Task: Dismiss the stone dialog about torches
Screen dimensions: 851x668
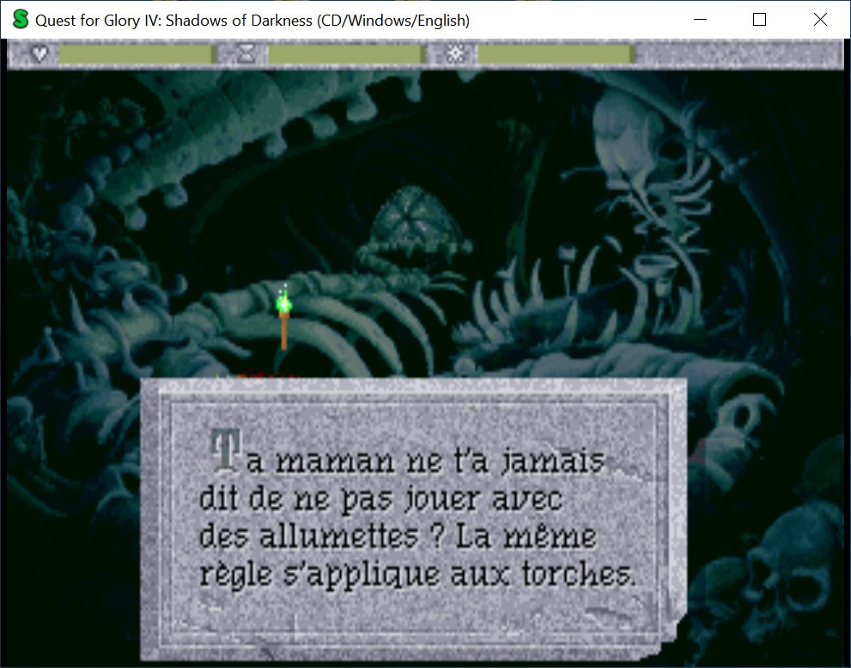Action: point(414,519)
